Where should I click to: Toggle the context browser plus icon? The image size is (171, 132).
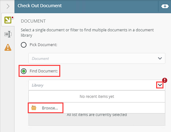pyautogui.click(x=165, y=6)
